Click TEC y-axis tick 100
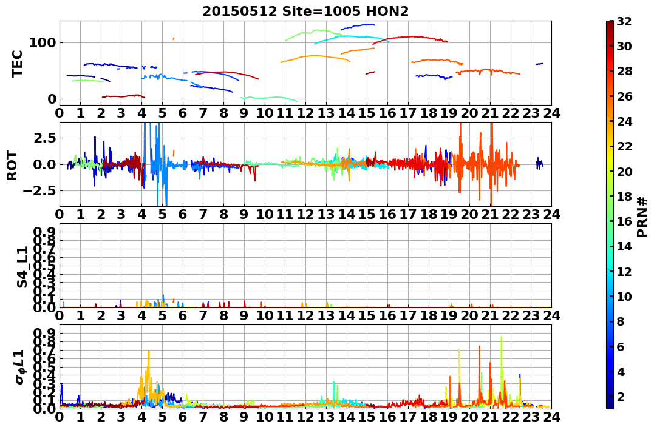This screenshot has height=430, width=654. (43, 42)
